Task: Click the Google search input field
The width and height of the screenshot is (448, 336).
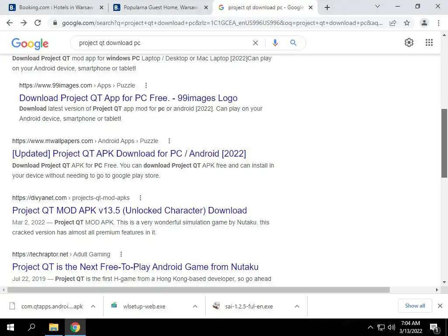Action: (163, 43)
